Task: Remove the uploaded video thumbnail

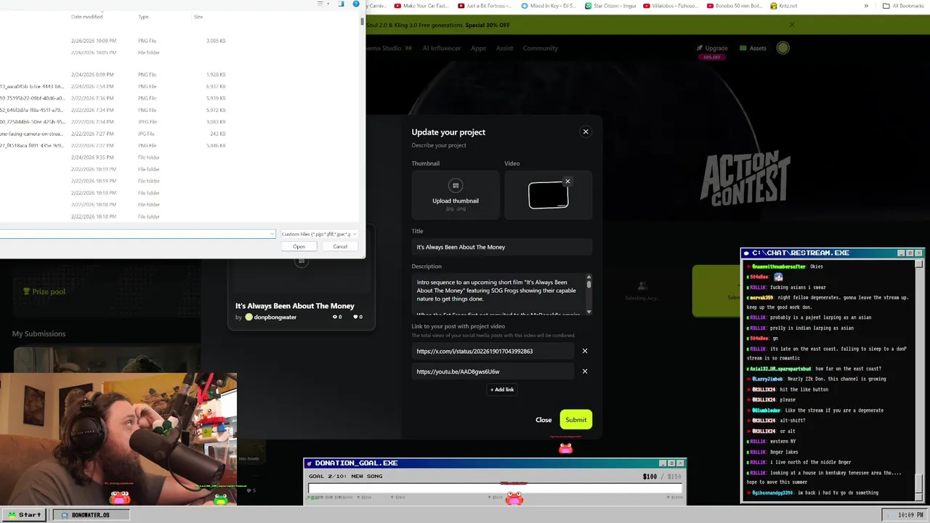Action: (567, 181)
